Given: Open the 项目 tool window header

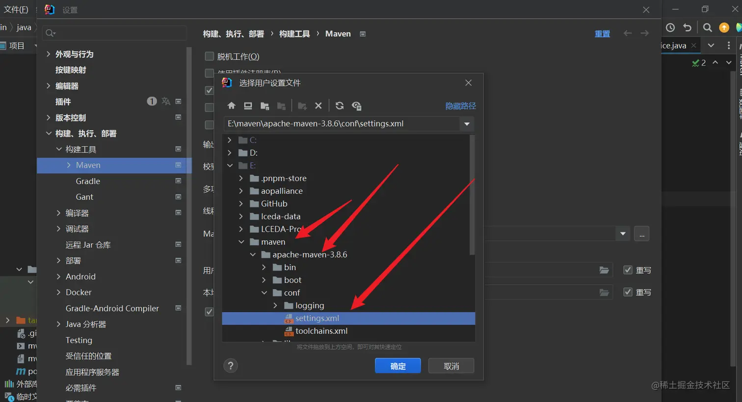Looking at the screenshot, I should [17, 46].
